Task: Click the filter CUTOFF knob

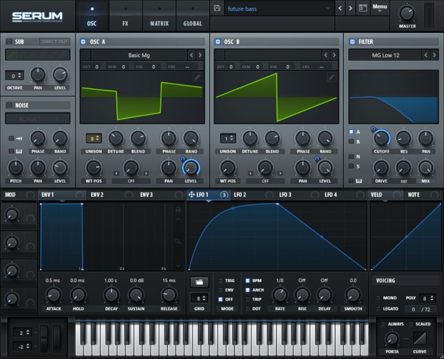Action: [382, 138]
